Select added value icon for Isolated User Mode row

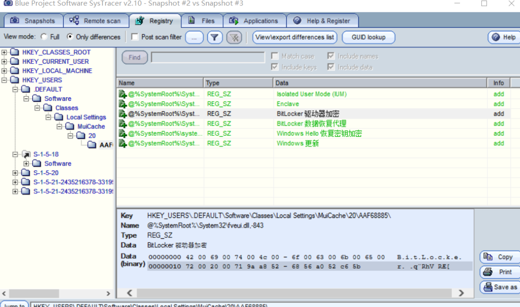click(123, 94)
